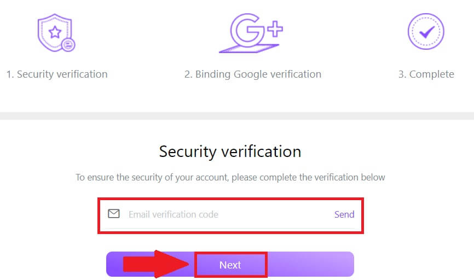Click the account security instruction text
The image size is (474, 280).
[x=230, y=177]
